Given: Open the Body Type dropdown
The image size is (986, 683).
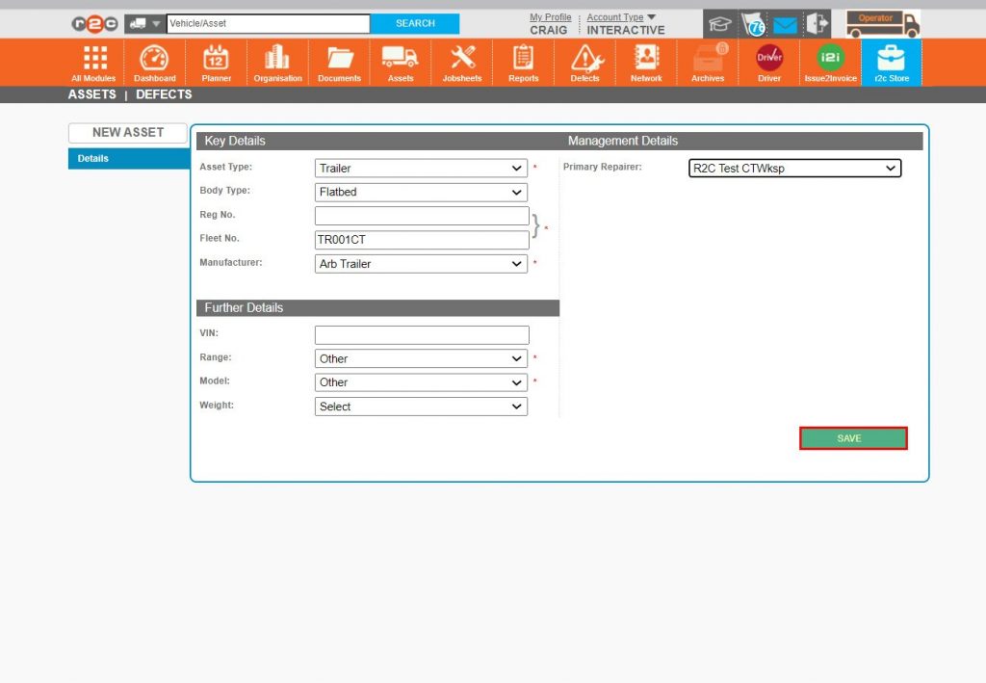Looking at the screenshot, I should (421, 193).
